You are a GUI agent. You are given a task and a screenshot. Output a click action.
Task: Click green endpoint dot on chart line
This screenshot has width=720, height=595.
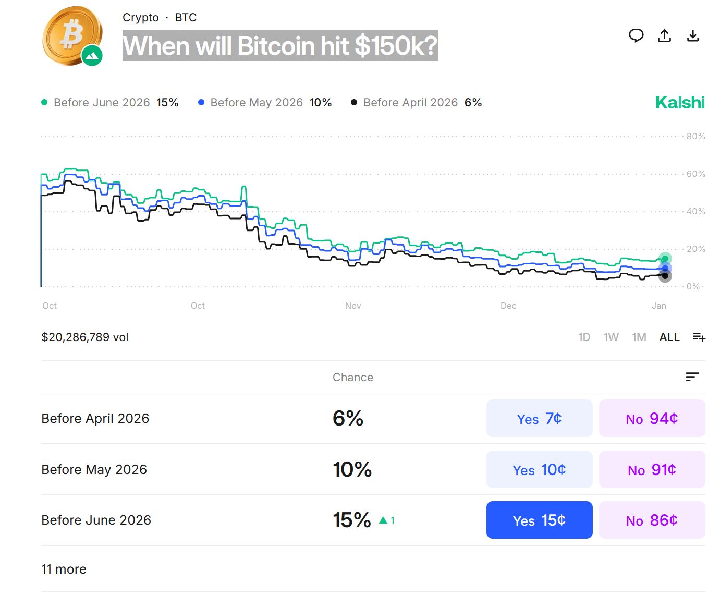[x=665, y=259]
